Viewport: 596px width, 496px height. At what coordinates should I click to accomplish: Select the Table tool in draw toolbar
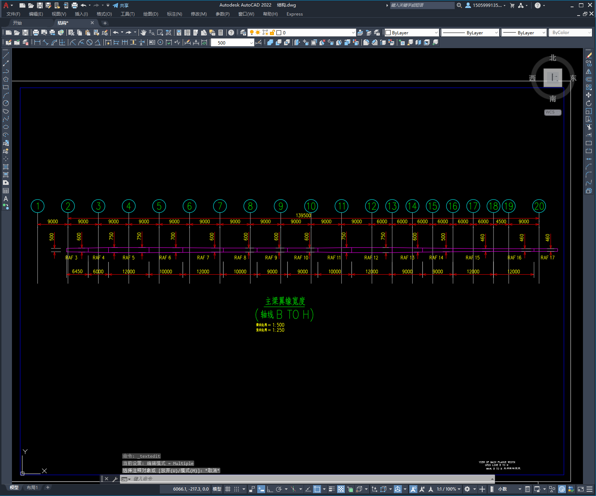click(x=6, y=191)
